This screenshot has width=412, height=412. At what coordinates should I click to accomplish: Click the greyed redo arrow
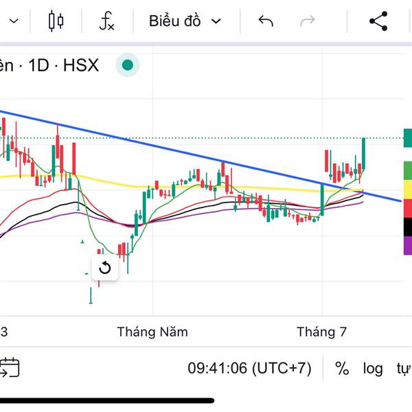(307, 21)
